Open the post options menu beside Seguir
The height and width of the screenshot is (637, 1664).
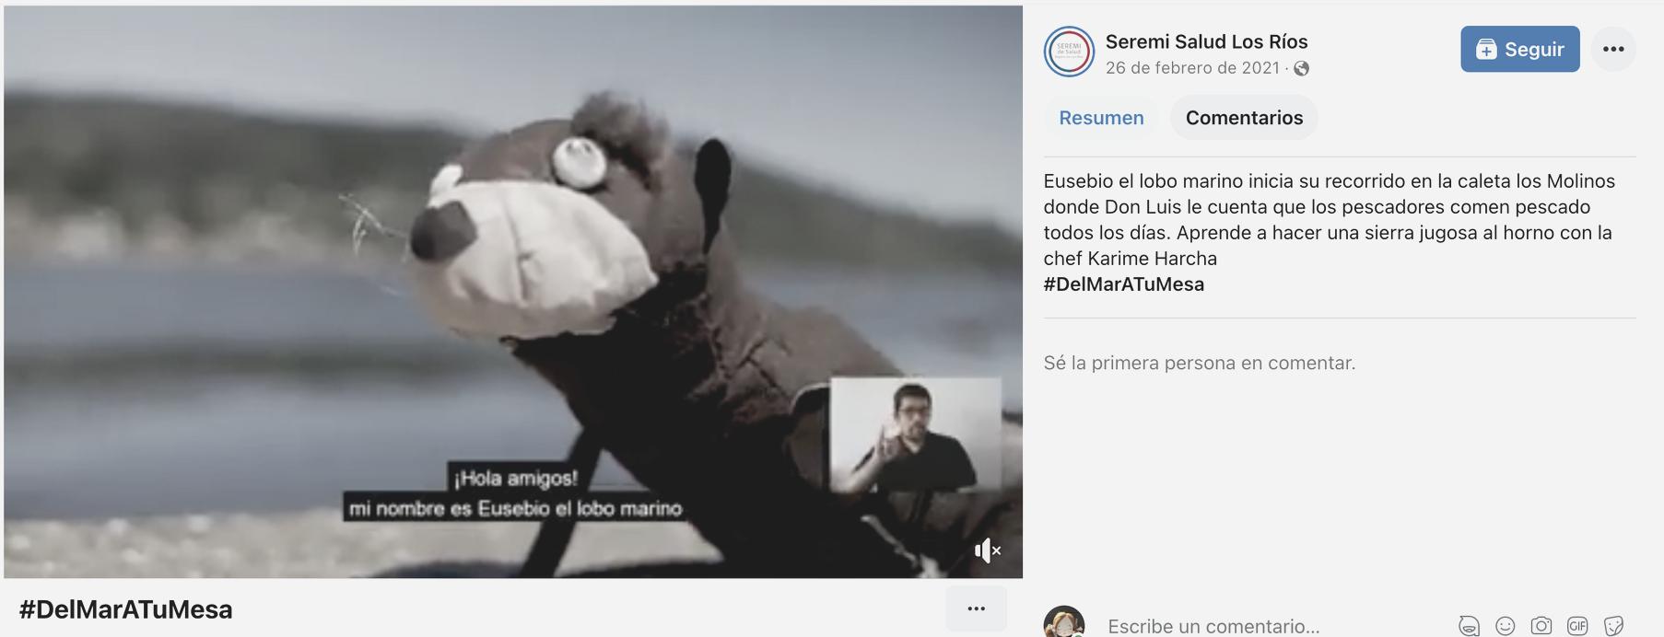1612,49
